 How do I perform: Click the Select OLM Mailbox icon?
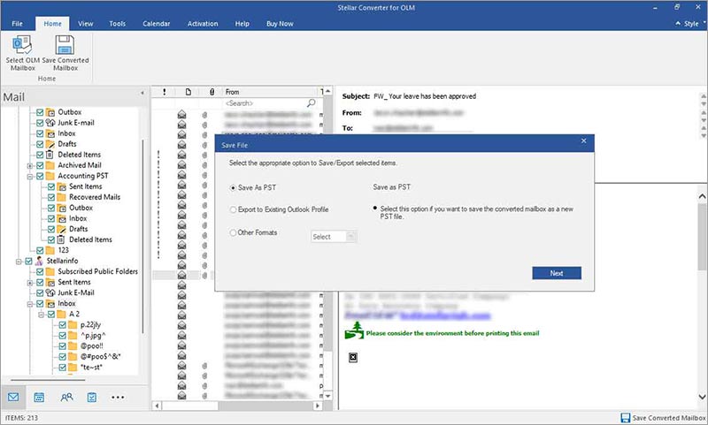(x=22, y=44)
